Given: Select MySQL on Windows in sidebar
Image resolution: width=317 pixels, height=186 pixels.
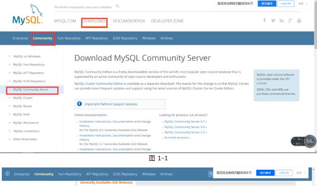Looking at the screenshot, I should 27,56.
